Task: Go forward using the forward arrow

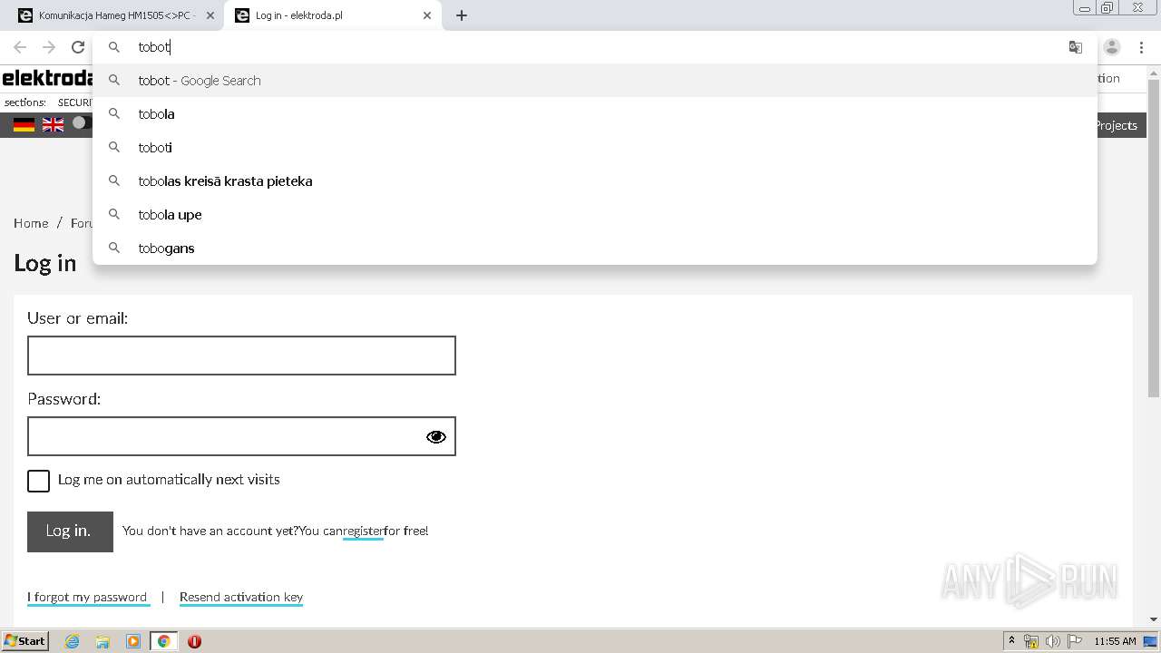Action: [x=49, y=47]
